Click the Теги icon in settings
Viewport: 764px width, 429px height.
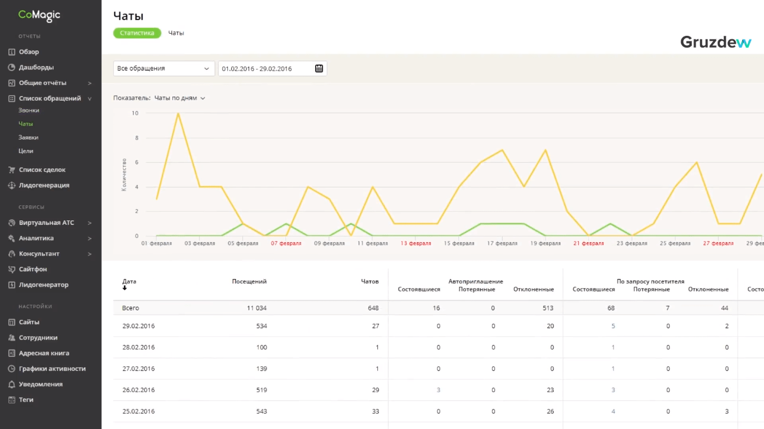[12, 400]
